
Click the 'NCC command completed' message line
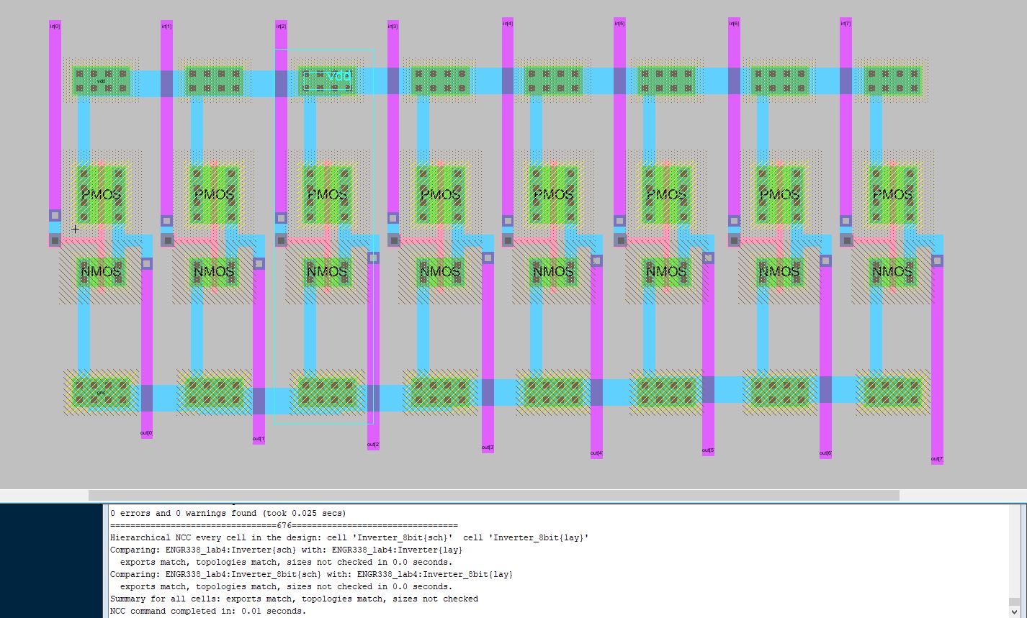pyautogui.click(x=207, y=611)
